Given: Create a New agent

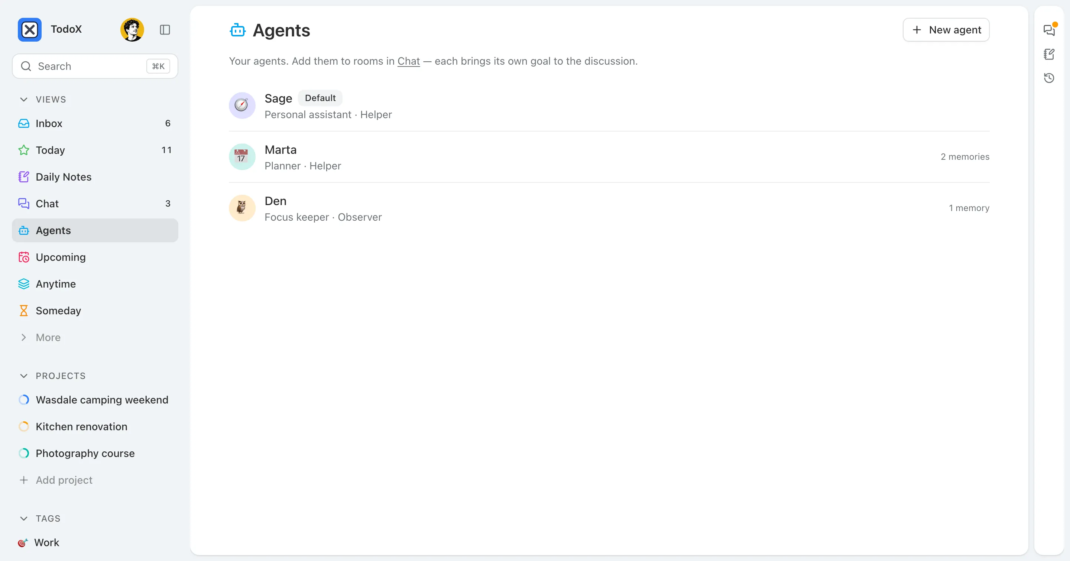Looking at the screenshot, I should 946,29.
